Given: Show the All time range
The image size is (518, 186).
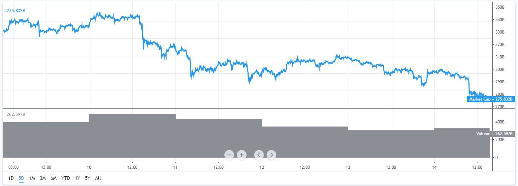Looking at the screenshot, I should click(98, 178).
